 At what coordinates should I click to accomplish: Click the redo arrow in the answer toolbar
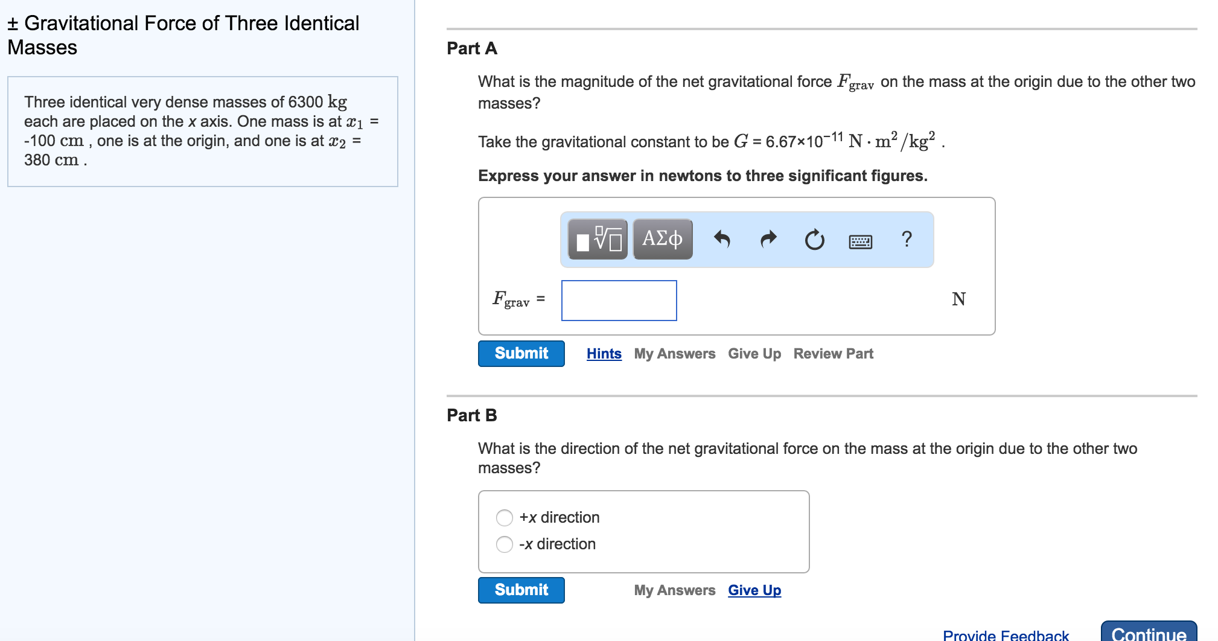coord(768,239)
